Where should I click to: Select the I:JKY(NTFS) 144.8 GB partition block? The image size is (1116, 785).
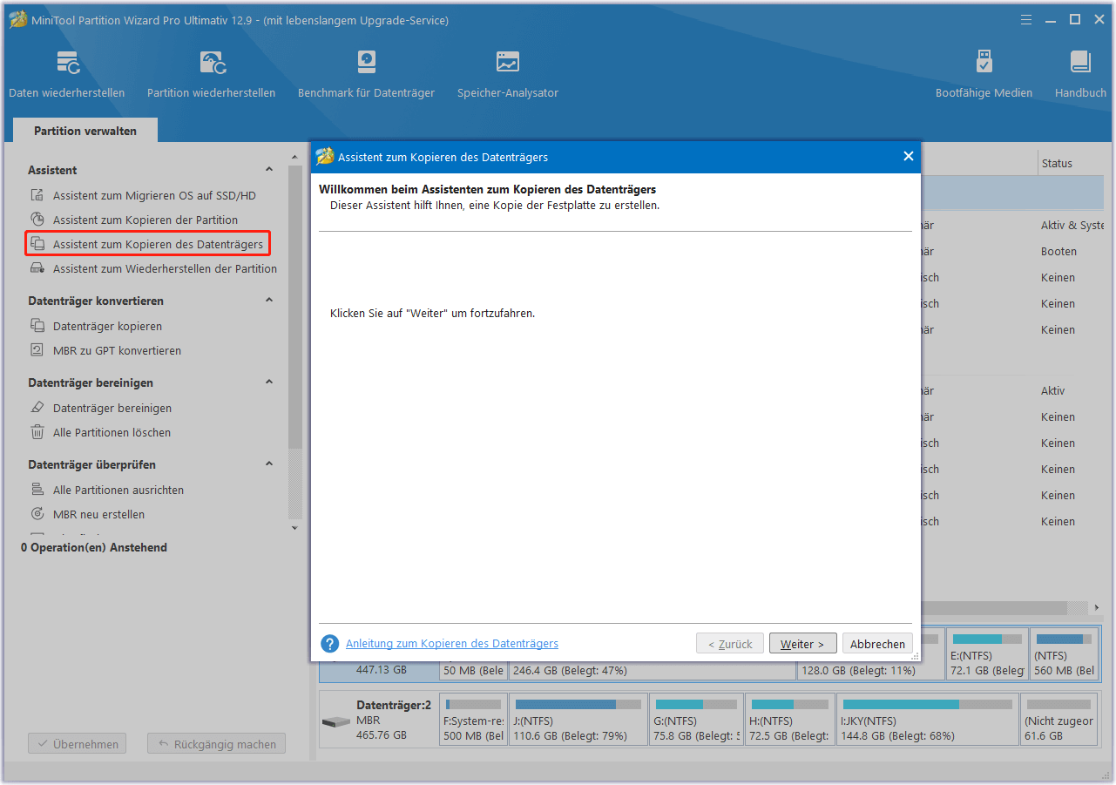[x=928, y=719]
